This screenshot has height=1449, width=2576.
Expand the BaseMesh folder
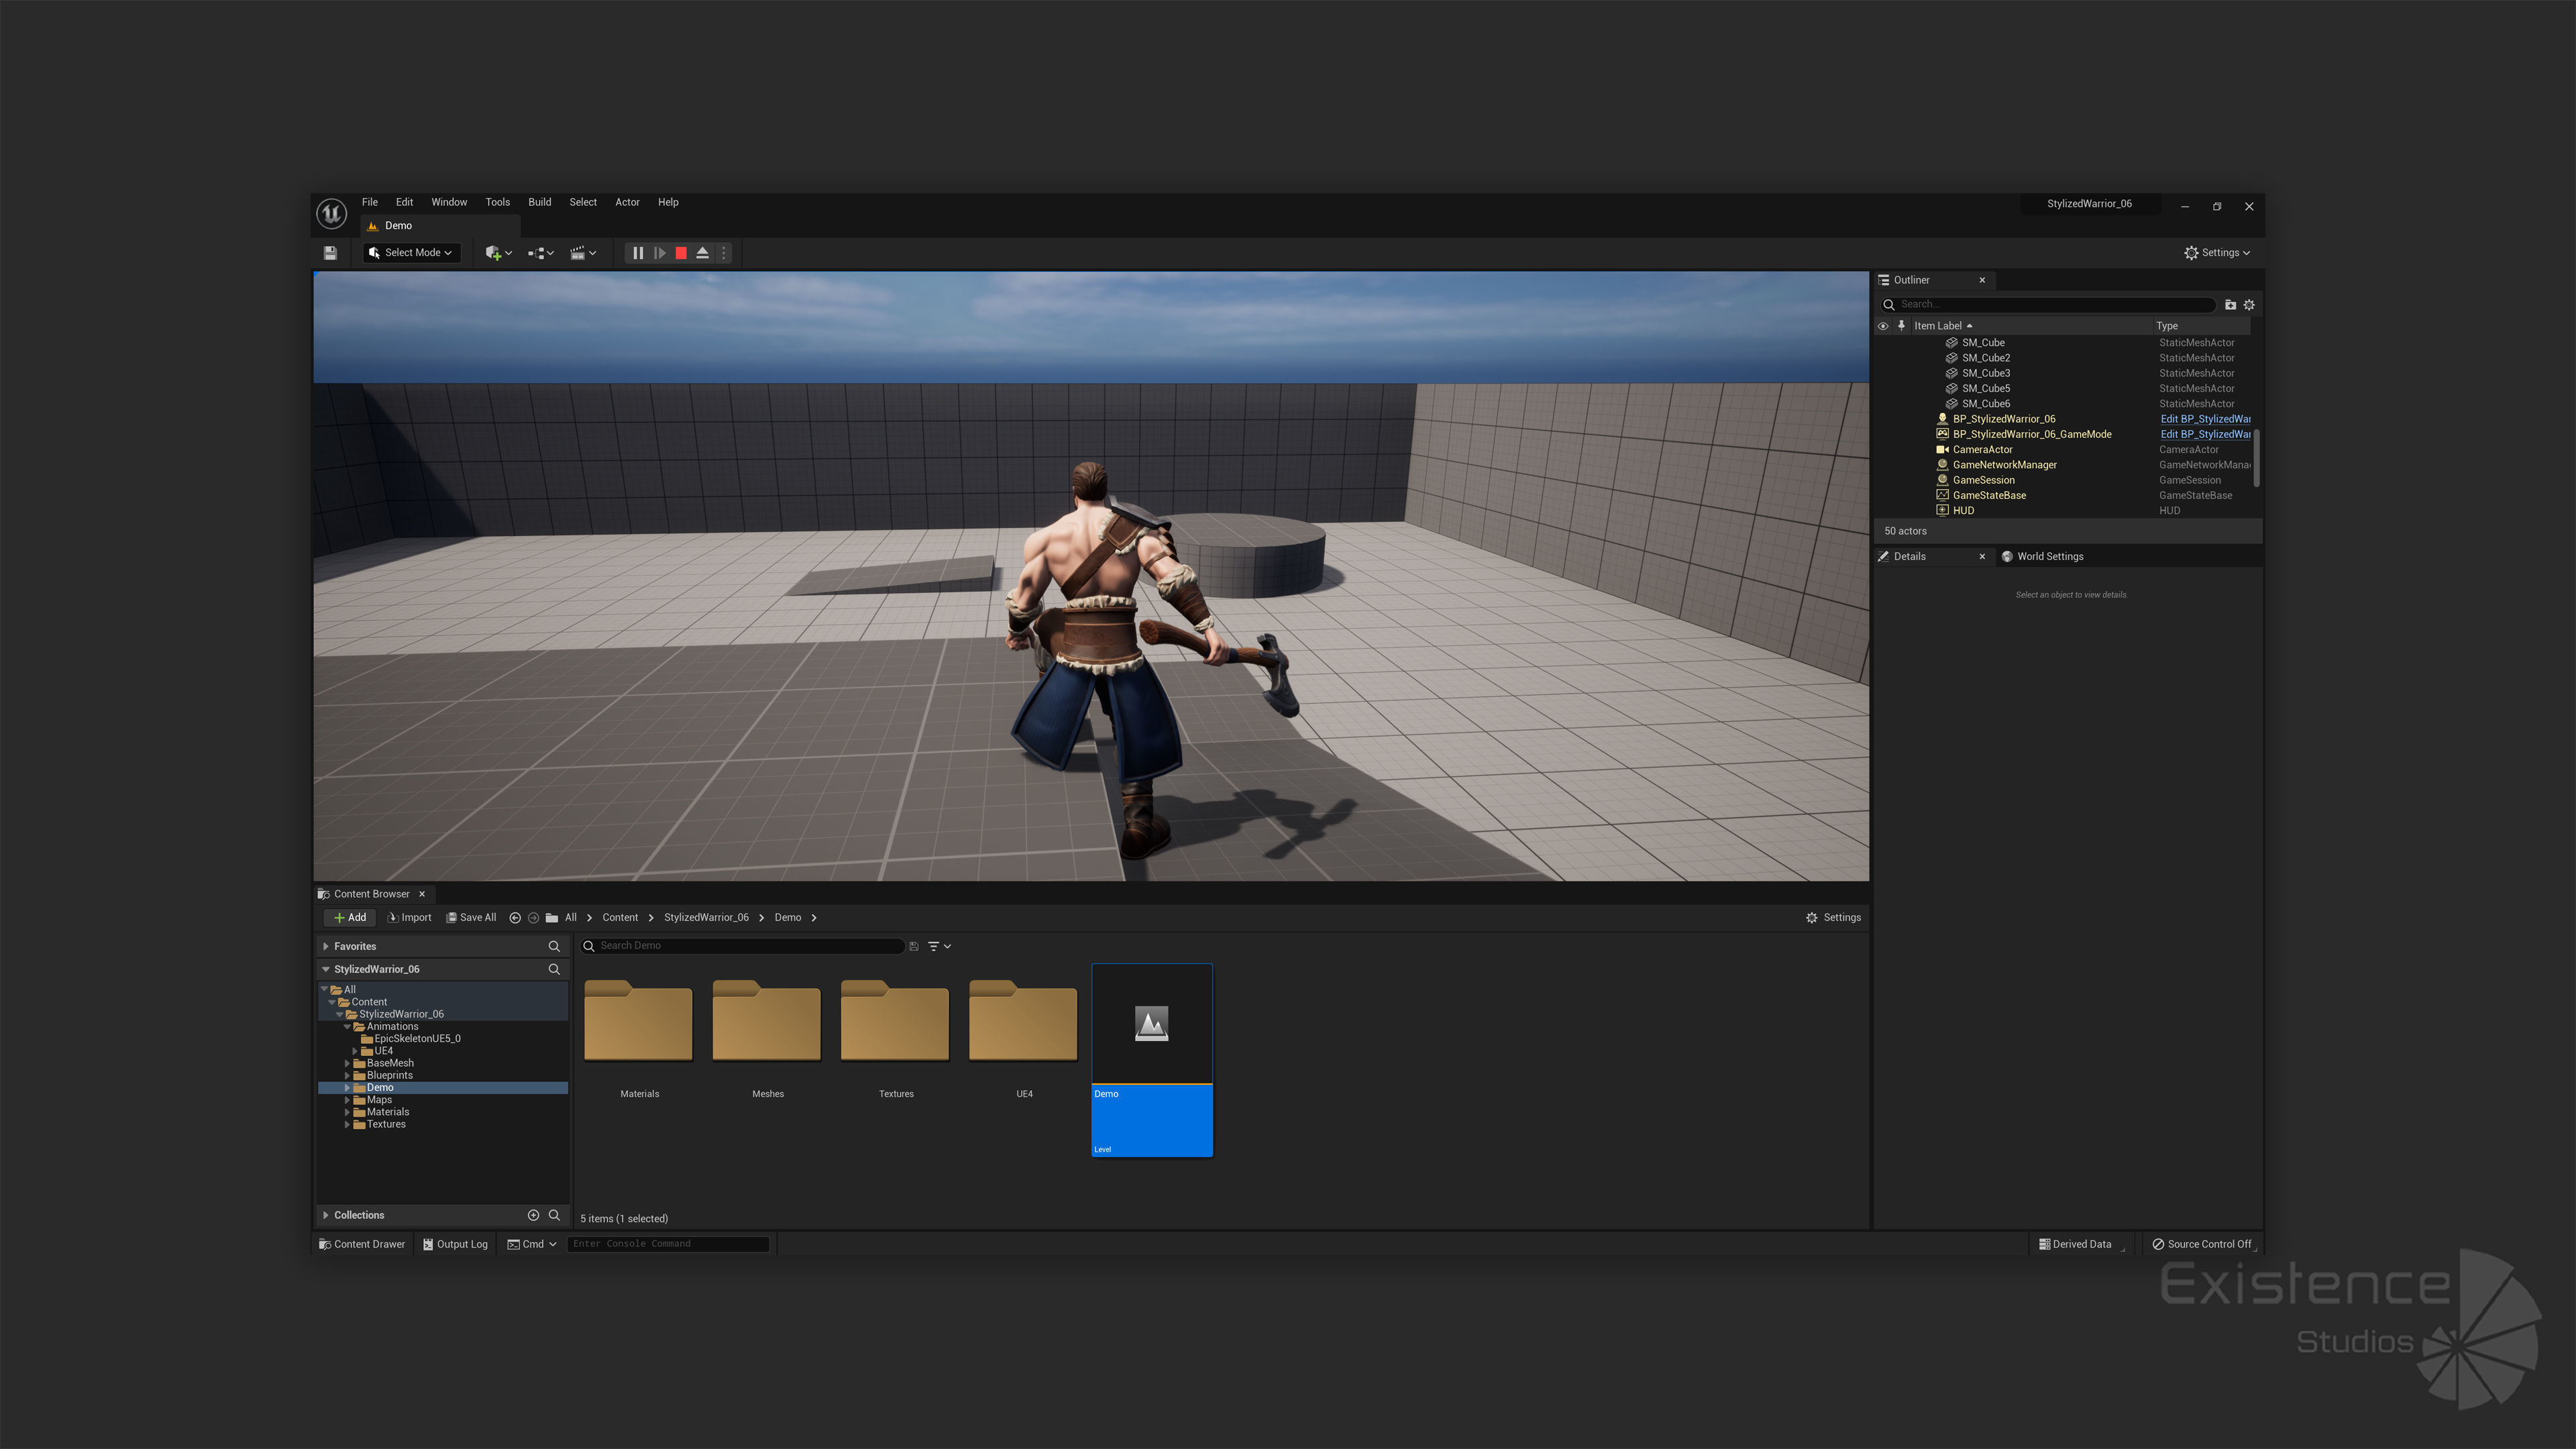347,1064
